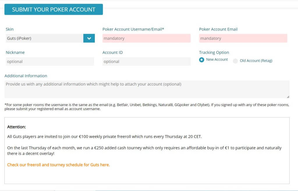Screen dimensions: 298x191
Task: Click the bold Attention: heading
Action: click(x=17, y=127)
